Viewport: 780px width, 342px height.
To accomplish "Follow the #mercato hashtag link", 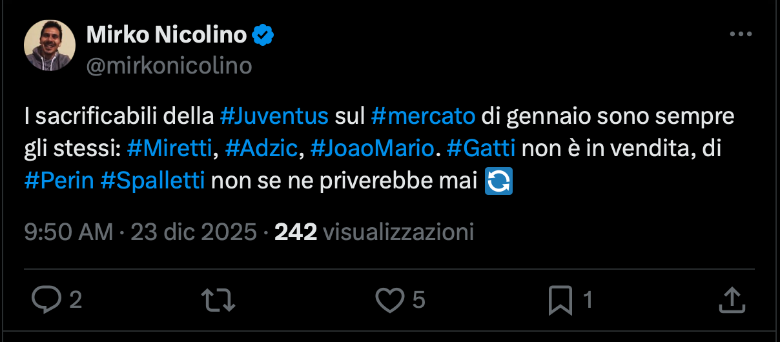I will (x=424, y=117).
